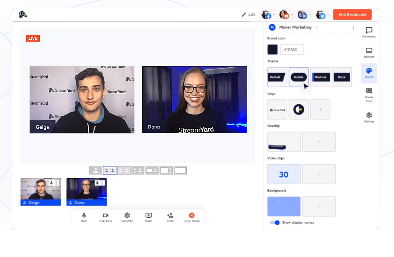Open Cam/Mic settings
The image size is (394, 257).
(127, 218)
